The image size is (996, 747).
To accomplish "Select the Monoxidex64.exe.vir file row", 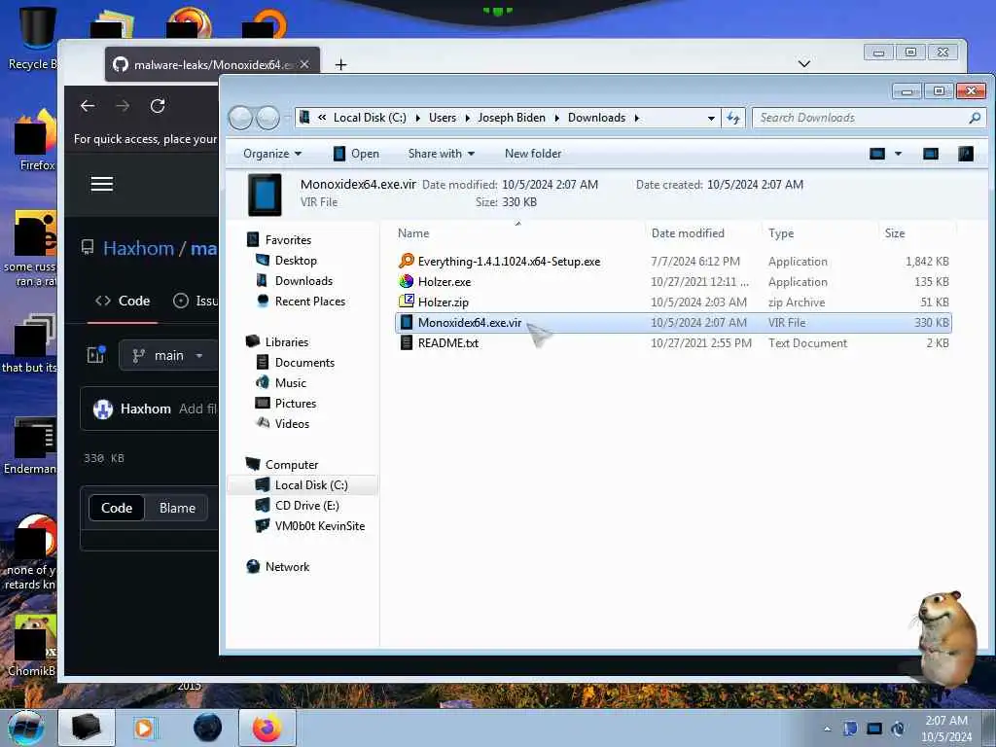I will 673,323.
